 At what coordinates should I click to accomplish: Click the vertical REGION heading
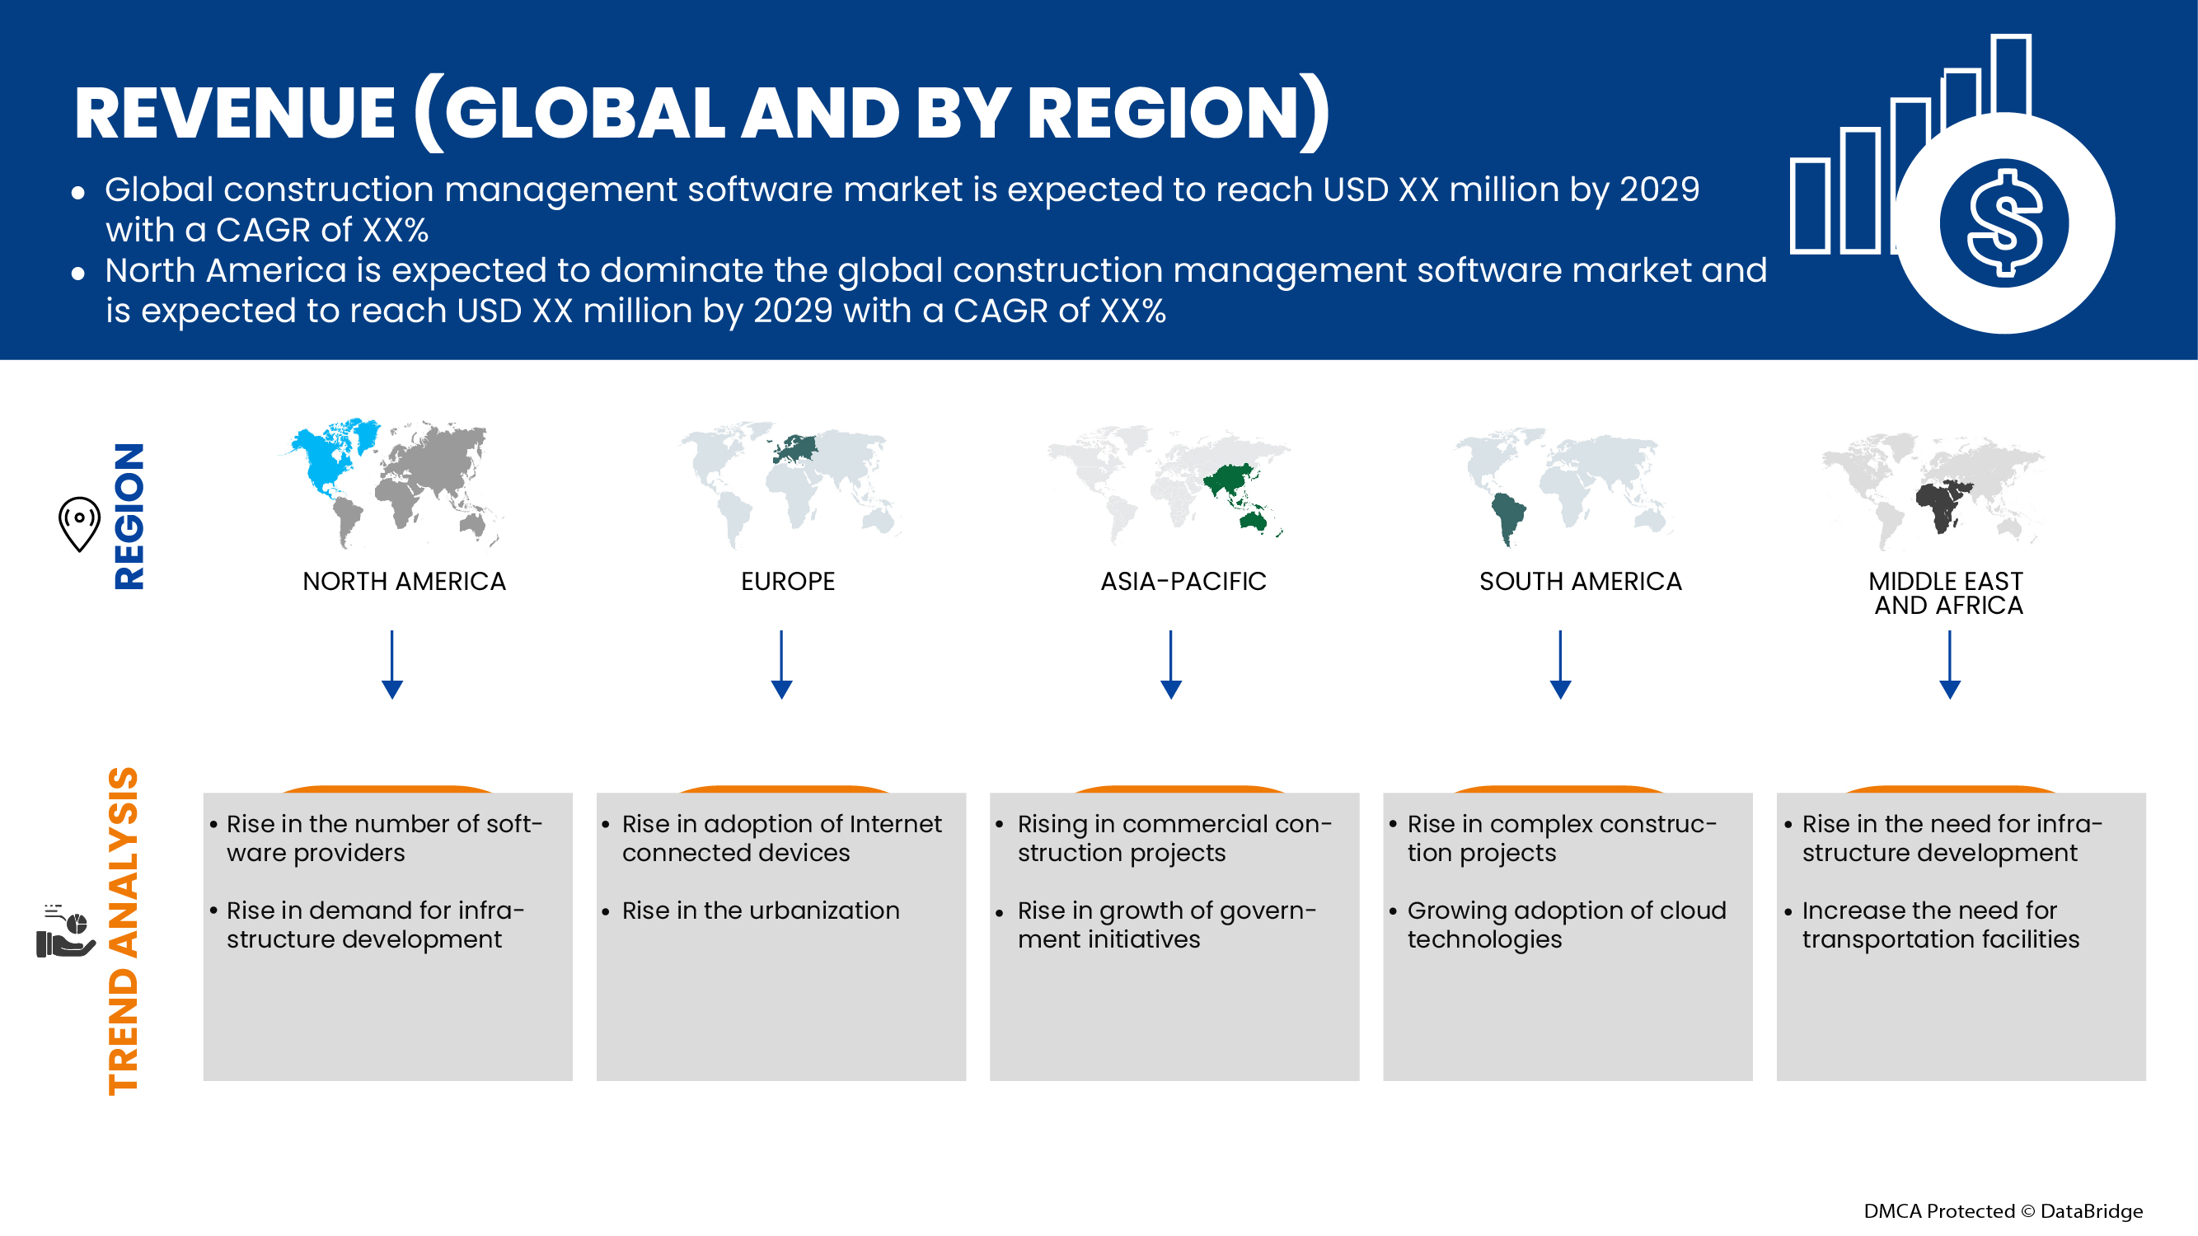pyautogui.click(x=129, y=515)
